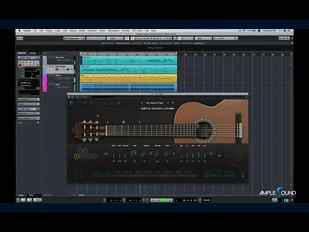The image size is (309, 232).
Task: Mute the third track with magenta color
Action: (x=50, y=75)
